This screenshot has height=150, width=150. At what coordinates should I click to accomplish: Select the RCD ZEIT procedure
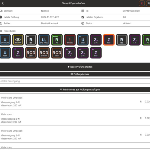point(31,53)
